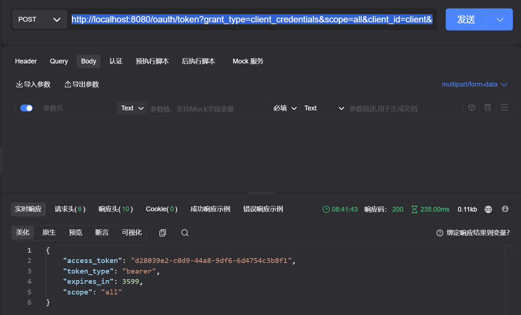Open the 后执行脚本 tab

[x=199, y=61]
